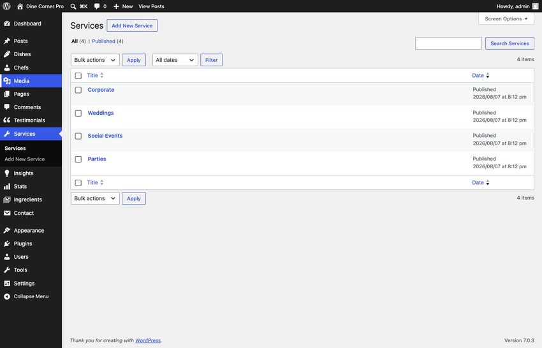Expand the Screen Options panel
The image size is (542, 348).
(506, 18)
